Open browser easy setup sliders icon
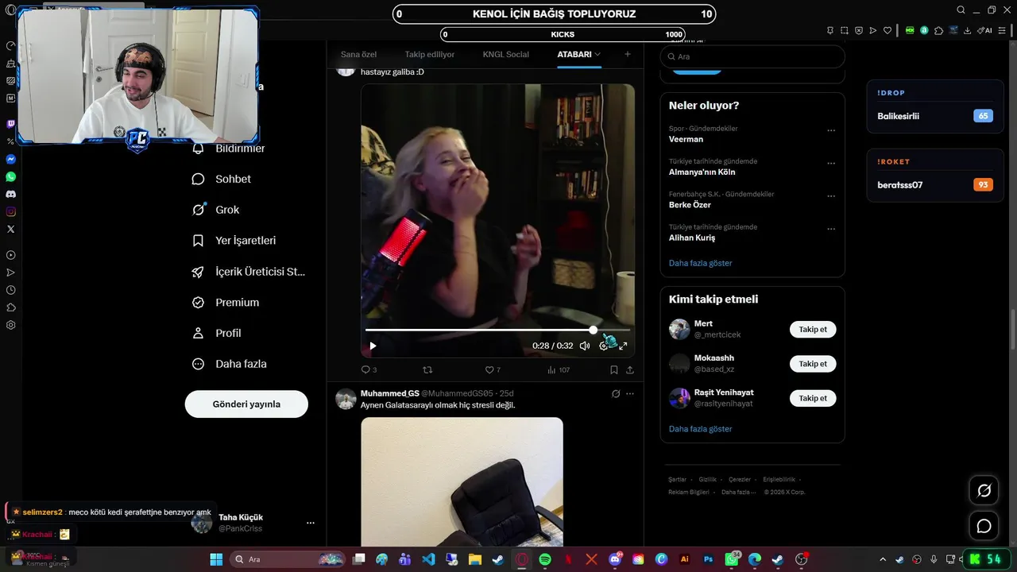The width and height of the screenshot is (1017, 572). pyautogui.click(x=1003, y=30)
